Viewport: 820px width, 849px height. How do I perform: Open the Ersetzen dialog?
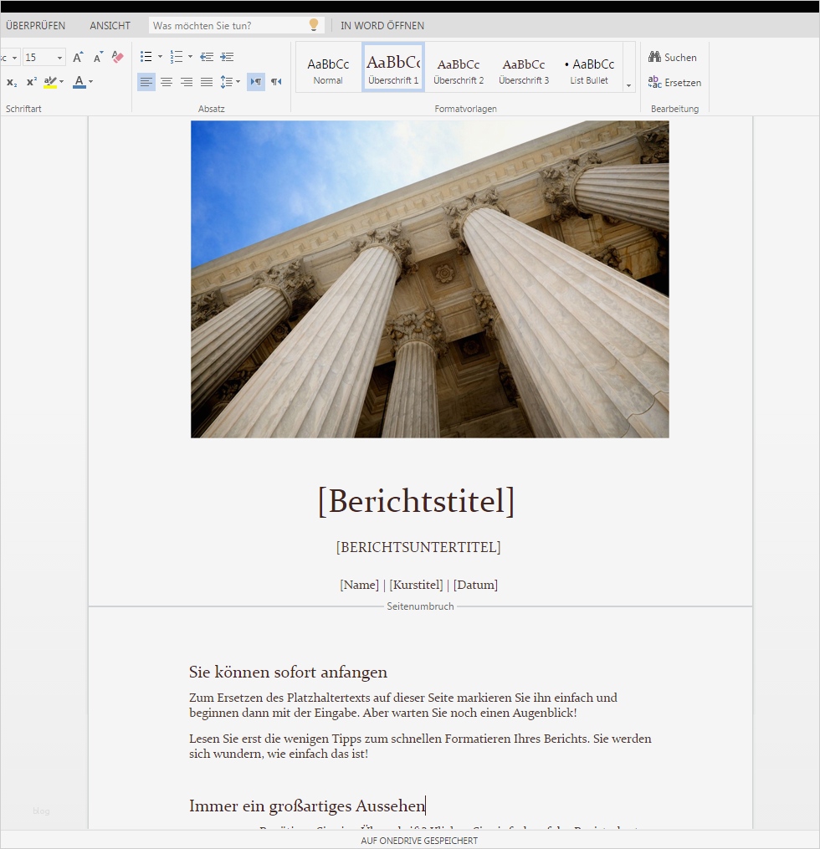[674, 83]
